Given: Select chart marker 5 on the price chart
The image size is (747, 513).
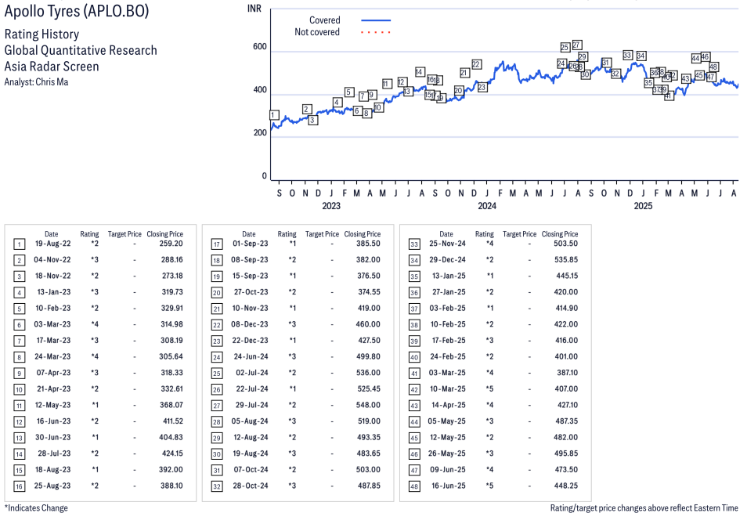Looking at the screenshot, I should (349, 92).
